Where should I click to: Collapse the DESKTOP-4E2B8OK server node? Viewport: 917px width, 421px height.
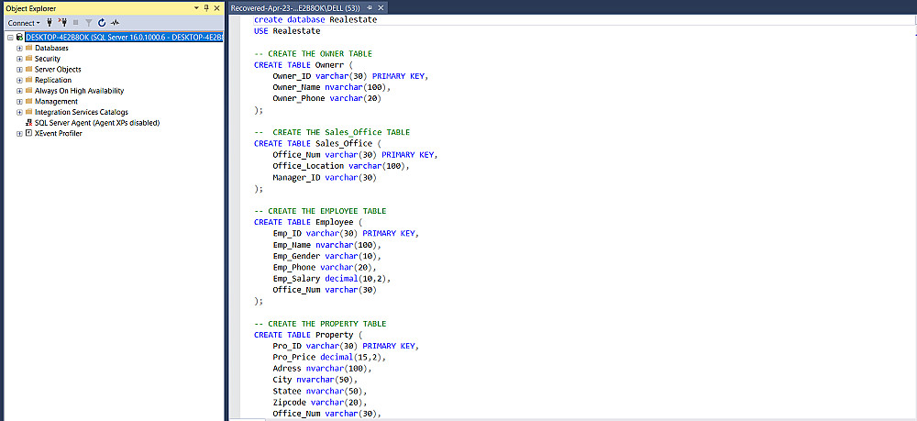(10, 38)
